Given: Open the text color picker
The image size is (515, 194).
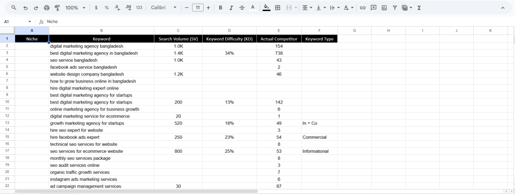Looking at the screenshot, I should pyautogui.click(x=252, y=8).
